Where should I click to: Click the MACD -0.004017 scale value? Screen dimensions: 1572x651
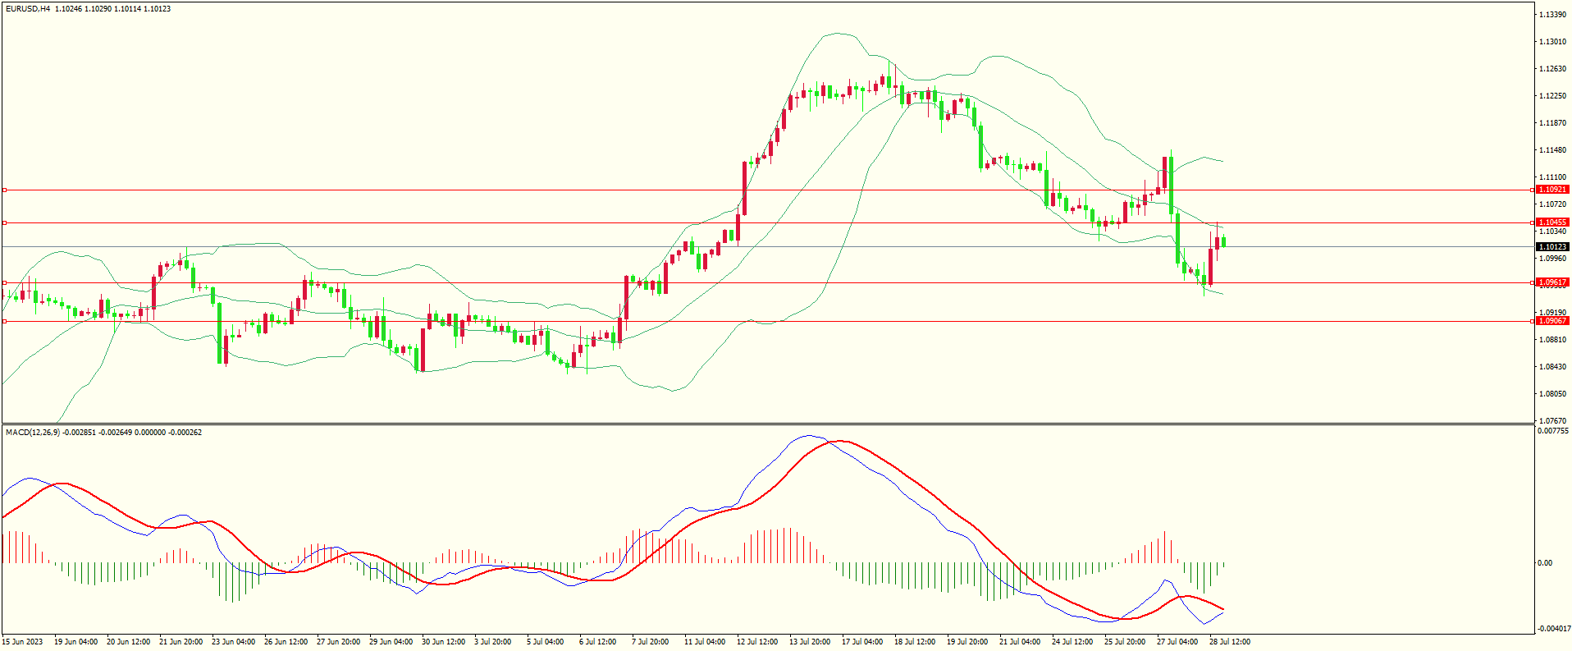coord(1554,629)
